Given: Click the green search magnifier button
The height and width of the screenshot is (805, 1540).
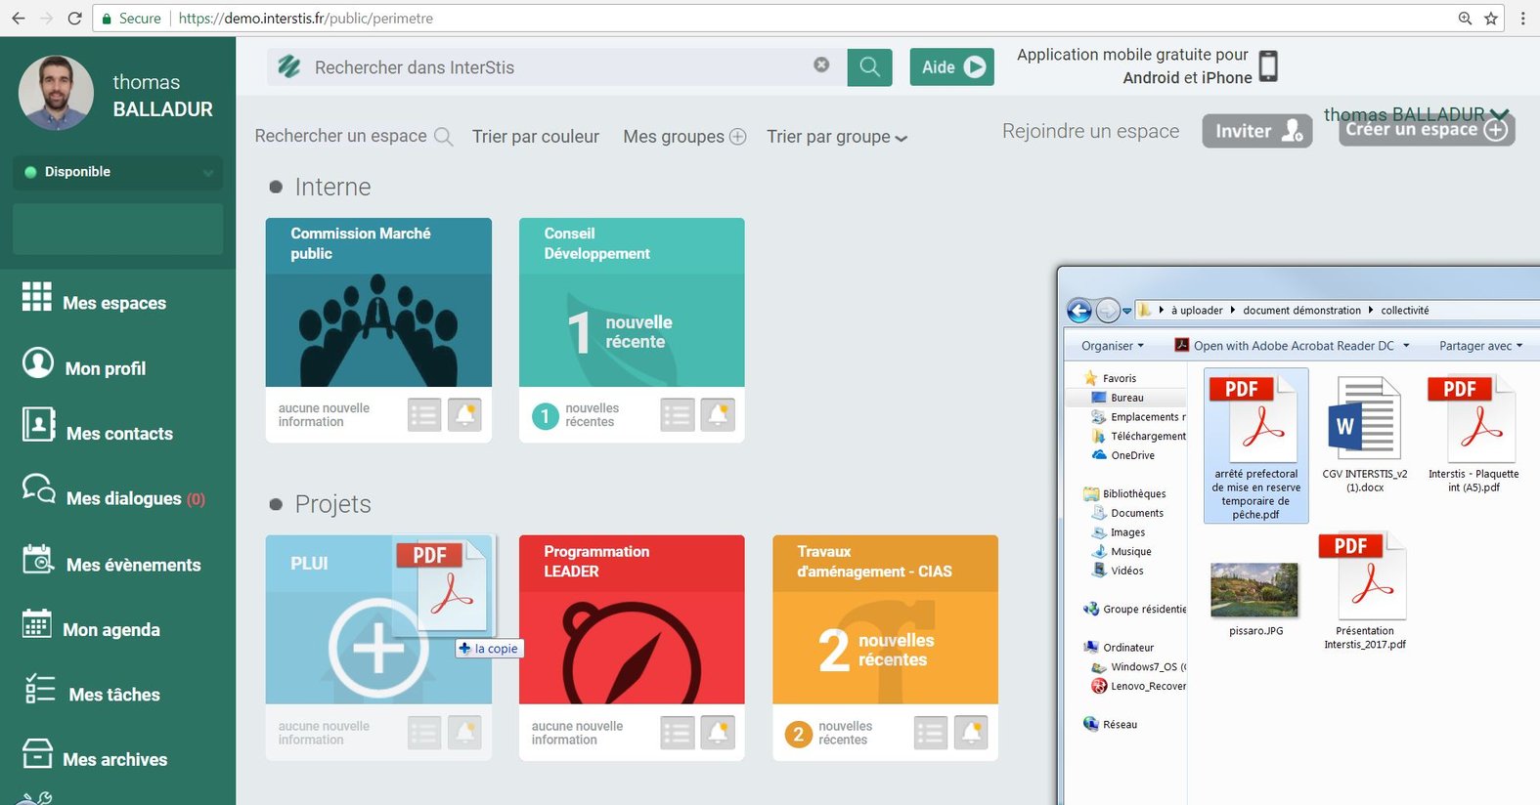Looking at the screenshot, I should coord(869,67).
